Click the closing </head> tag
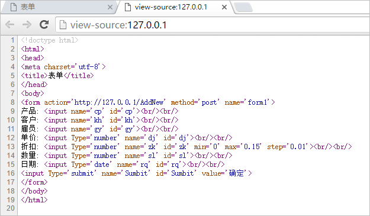The height and width of the screenshot is (216, 370). [x=34, y=85]
